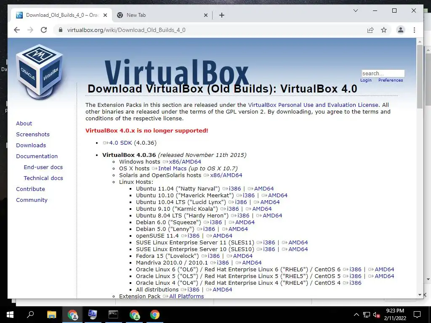Click the page vertical scrollbar thumb

point(420,77)
